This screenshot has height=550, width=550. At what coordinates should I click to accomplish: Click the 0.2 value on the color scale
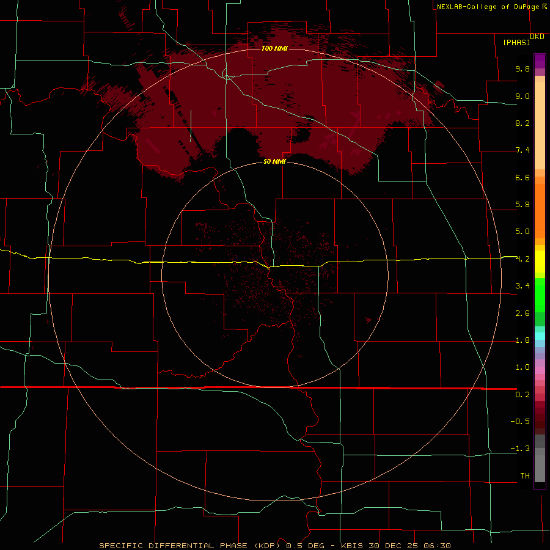522,395
